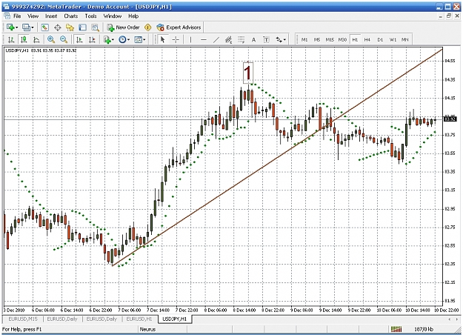463x335 pixels.
Task: Show the Navigator panel star-folder icon
Action: point(70,27)
